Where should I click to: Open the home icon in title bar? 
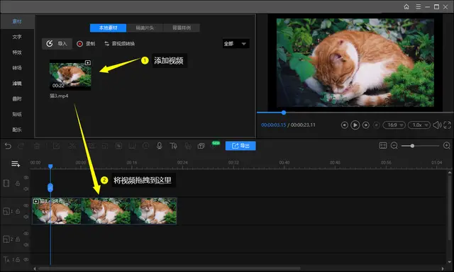pyautogui.click(x=406, y=6)
